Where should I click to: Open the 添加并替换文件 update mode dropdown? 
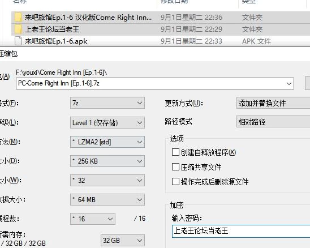point(273,103)
